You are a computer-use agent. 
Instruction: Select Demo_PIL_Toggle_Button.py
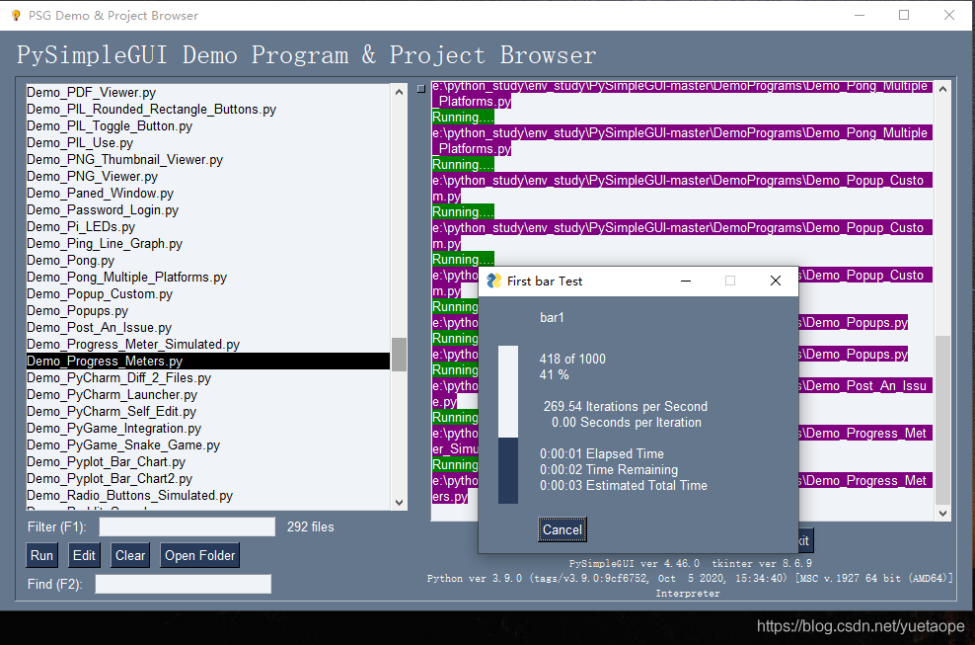207,125
